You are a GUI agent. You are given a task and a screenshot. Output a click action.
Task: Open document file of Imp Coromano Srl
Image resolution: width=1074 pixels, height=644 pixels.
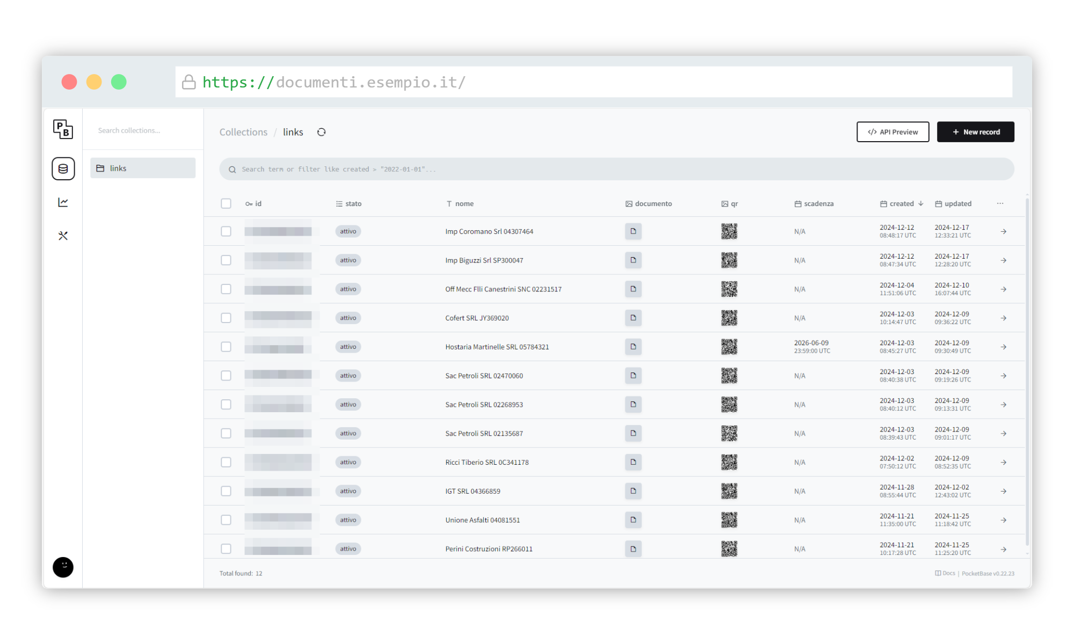click(x=633, y=231)
